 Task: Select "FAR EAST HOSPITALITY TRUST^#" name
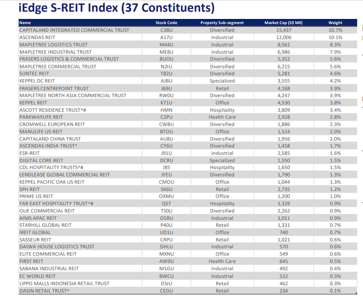click(x=56, y=204)
